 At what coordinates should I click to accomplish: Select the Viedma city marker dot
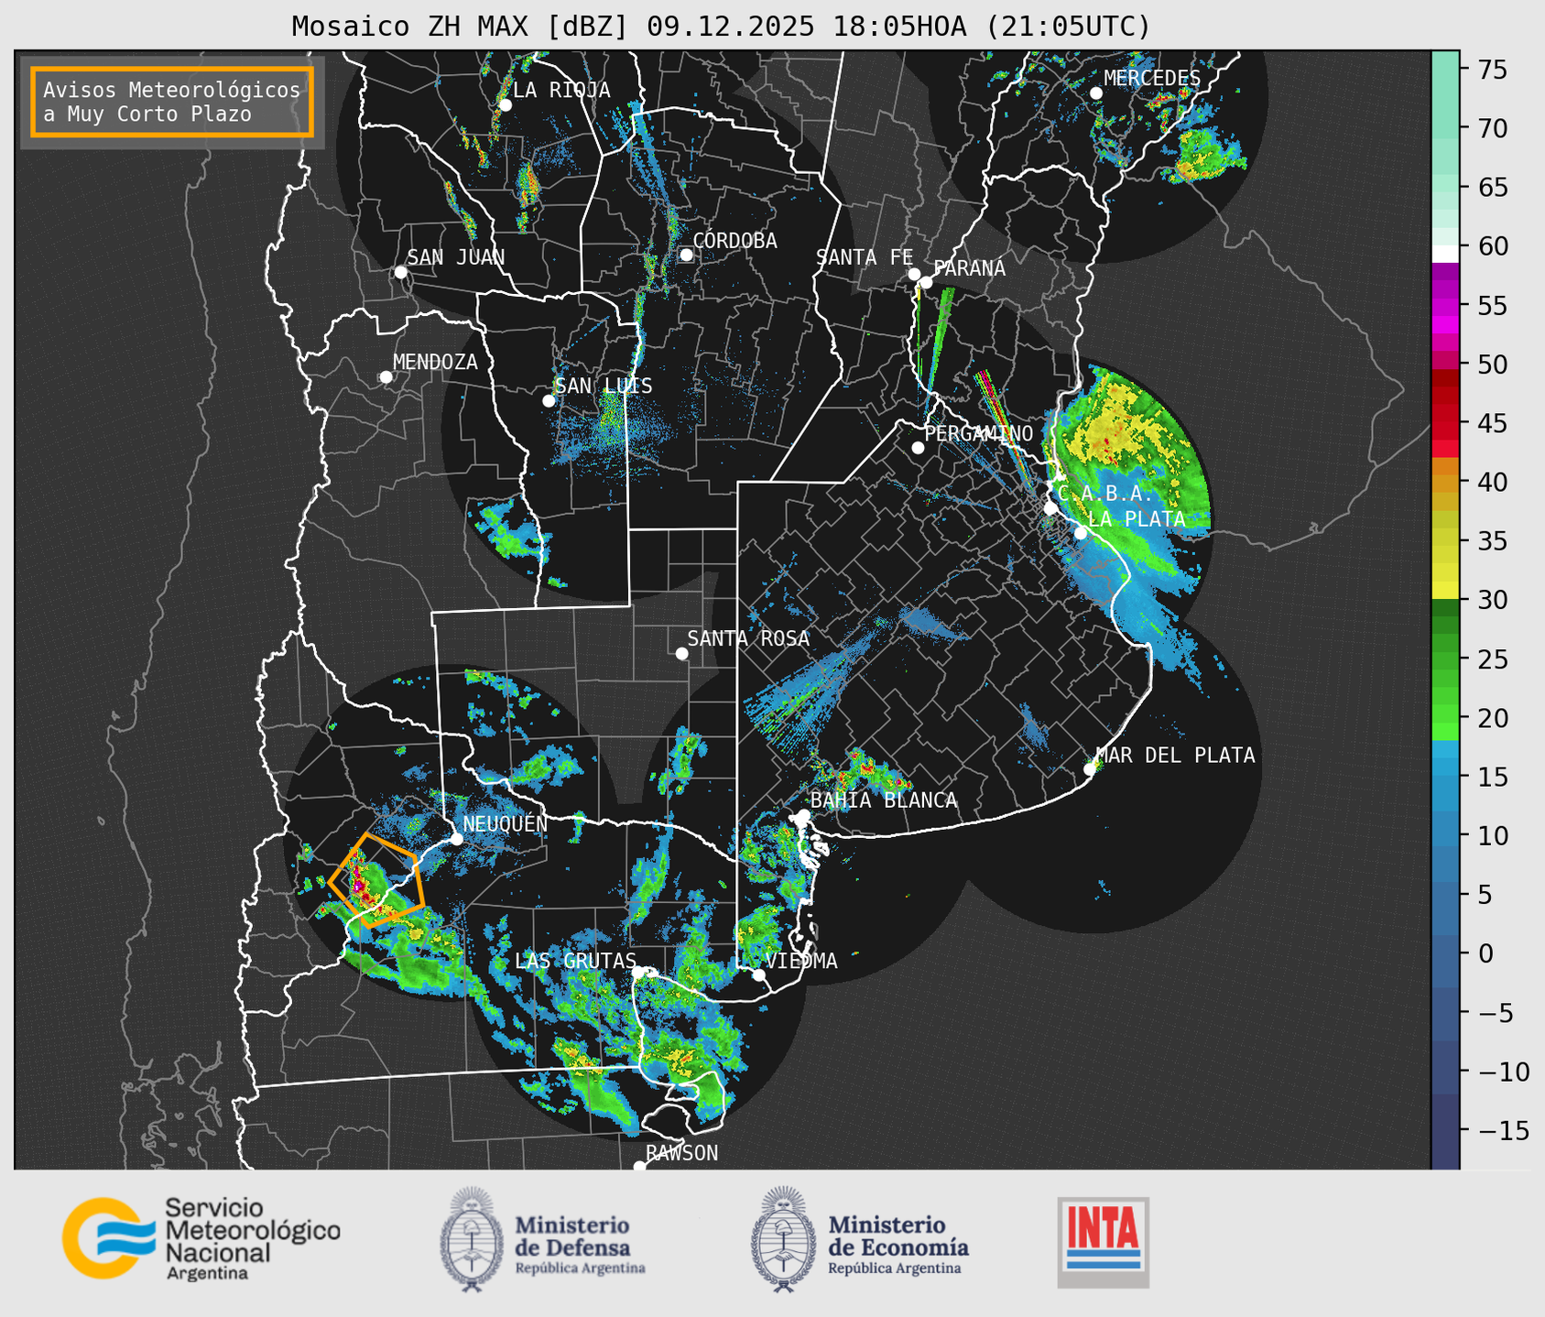click(759, 974)
